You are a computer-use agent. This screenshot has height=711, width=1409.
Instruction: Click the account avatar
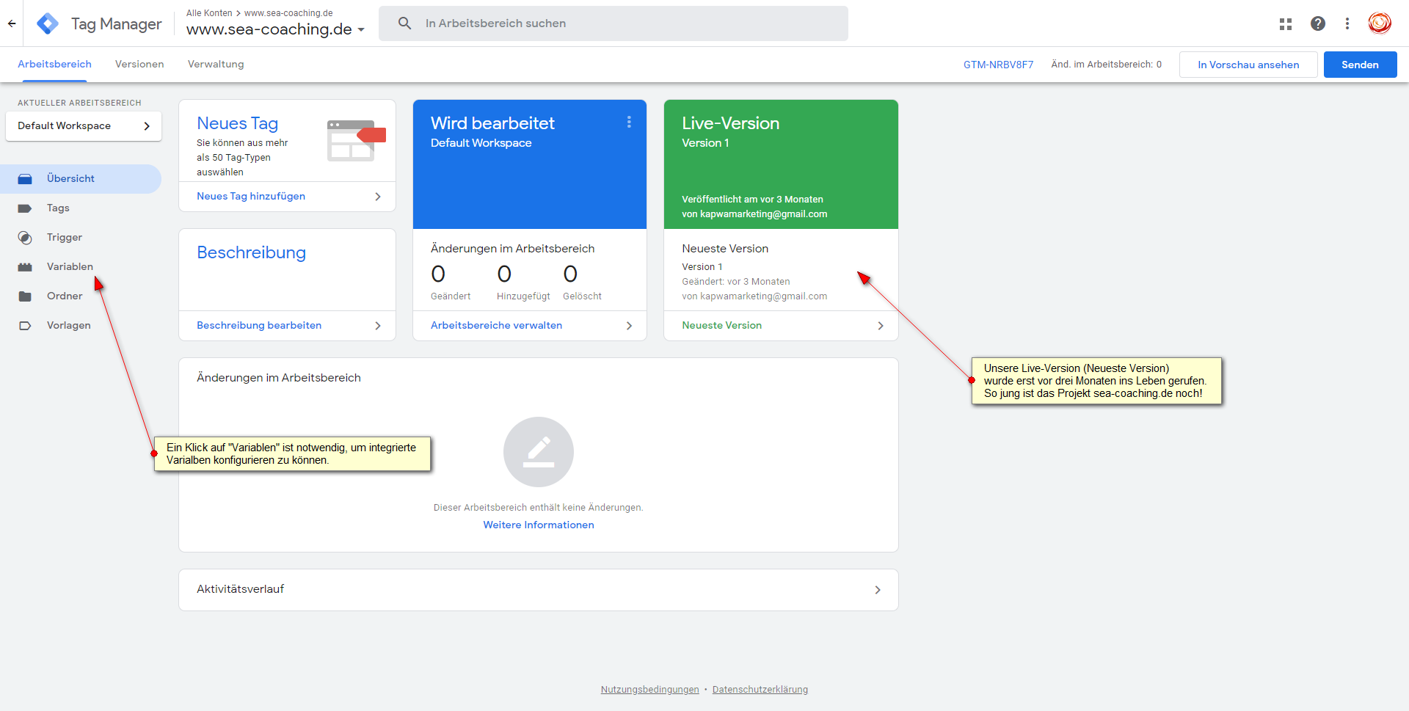pos(1380,23)
